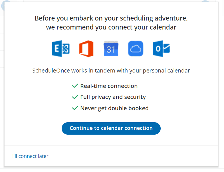This screenshot has height=172, width=224.
Task: Click the Real-time connection text
Action: [x=109, y=86]
